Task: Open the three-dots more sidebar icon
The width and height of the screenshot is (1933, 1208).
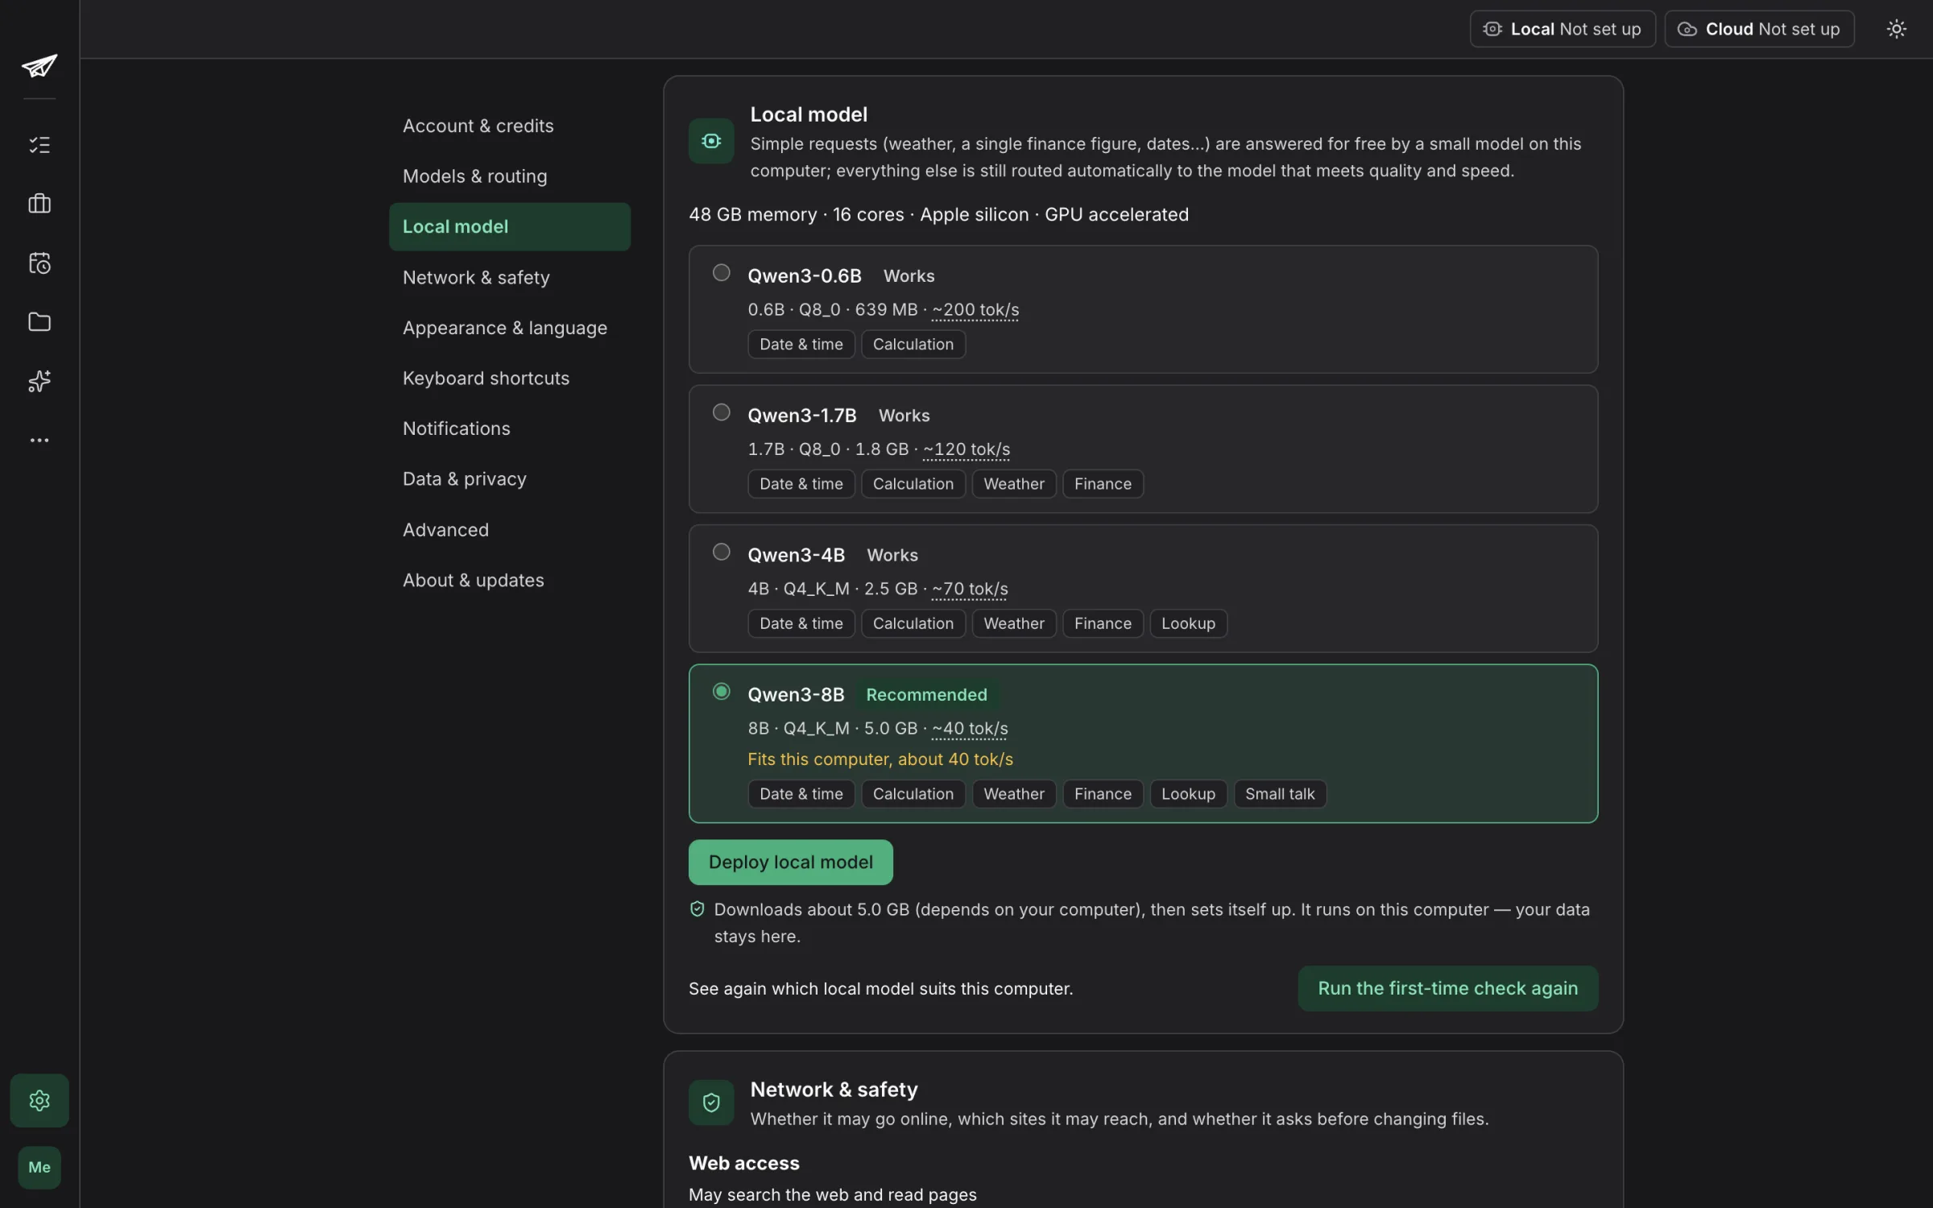Action: [x=39, y=440]
